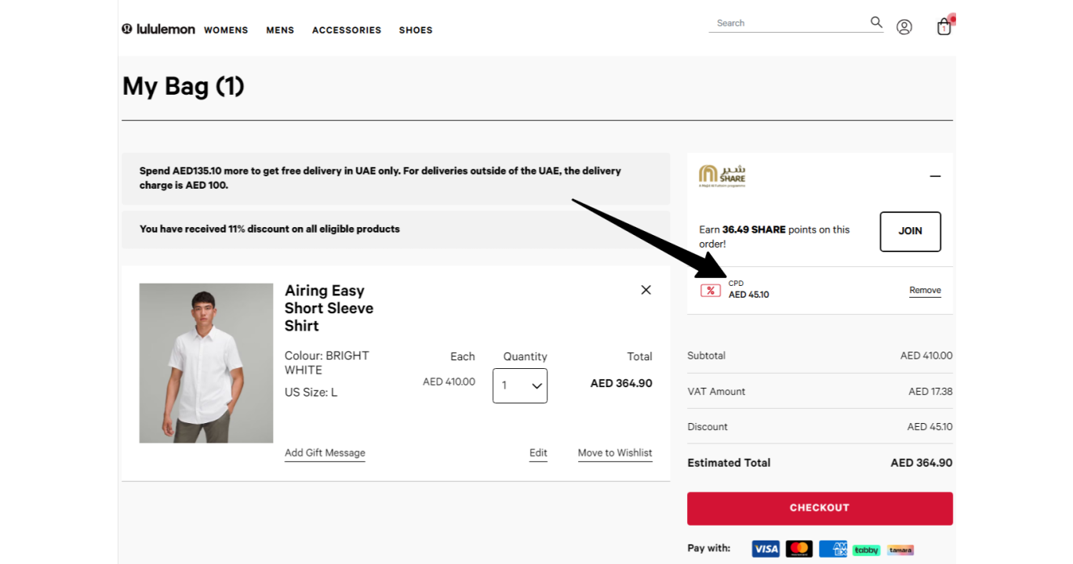The height and width of the screenshot is (564, 1073).
Task: Click the tamara payment icon
Action: (x=900, y=550)
